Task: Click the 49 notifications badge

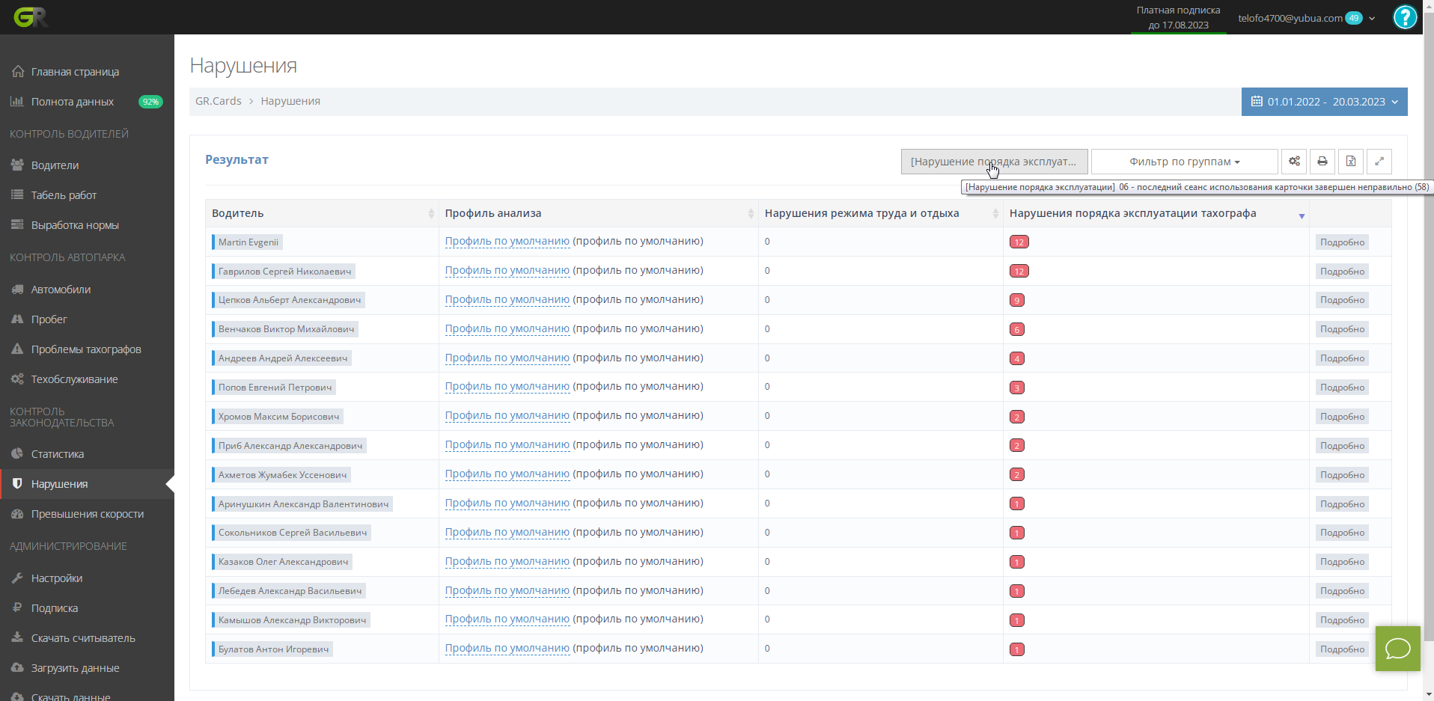Action: tap(1353, 18)
